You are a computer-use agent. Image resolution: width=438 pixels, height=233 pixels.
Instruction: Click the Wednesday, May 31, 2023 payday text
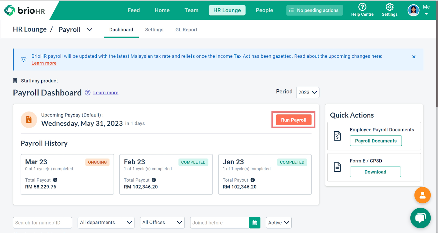click(x=82, y=123)
